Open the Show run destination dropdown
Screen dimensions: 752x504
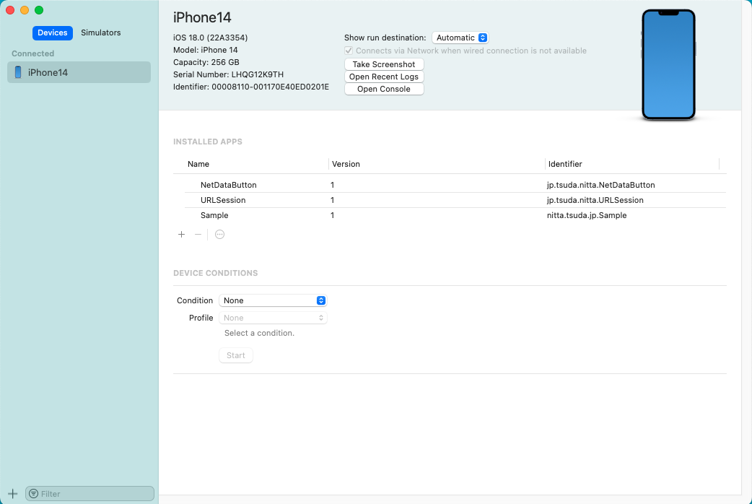pyautogui.click(x=460, y=38)
